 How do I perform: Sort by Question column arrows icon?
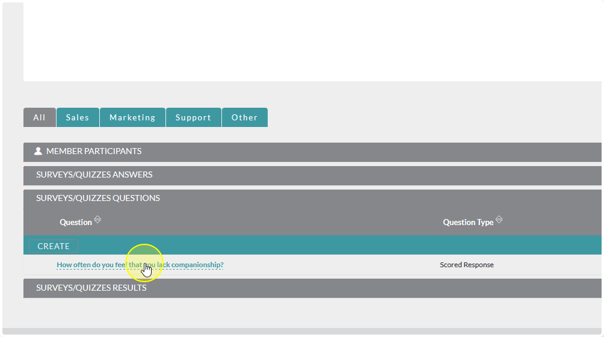pos(97,220)
